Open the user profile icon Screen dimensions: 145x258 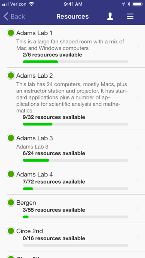[110, 17]
